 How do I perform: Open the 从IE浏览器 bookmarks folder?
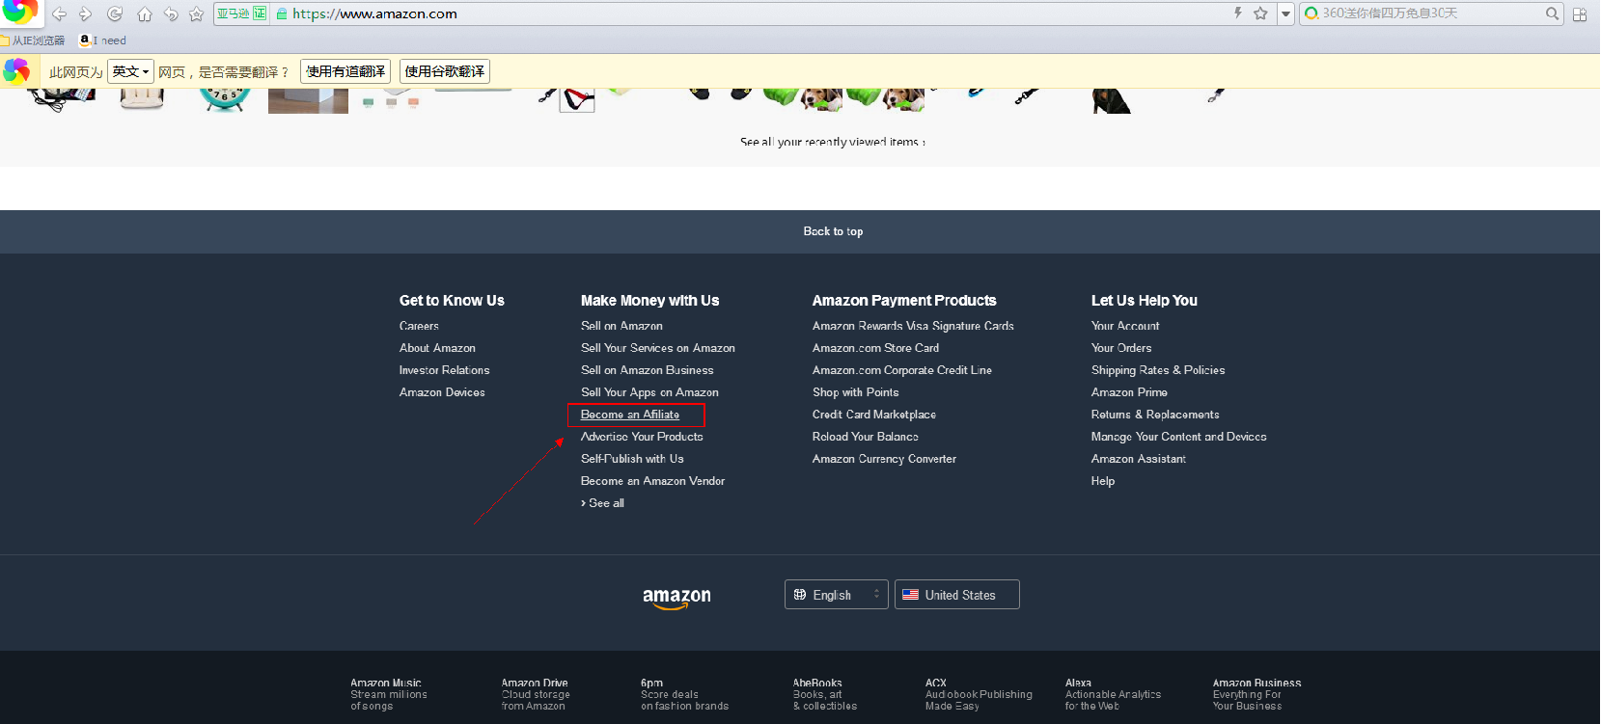(33, 40)
